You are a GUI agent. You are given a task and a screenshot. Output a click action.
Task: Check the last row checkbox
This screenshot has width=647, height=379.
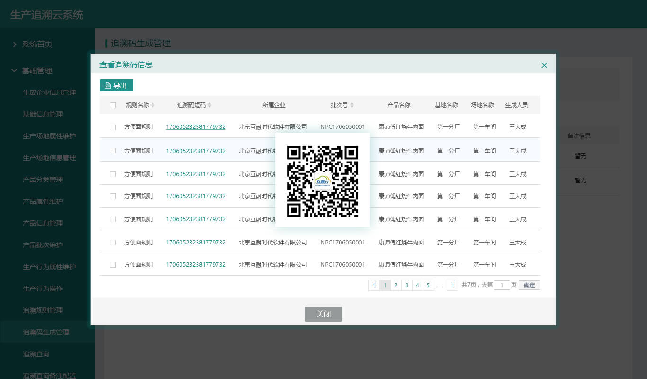point(113,265)
